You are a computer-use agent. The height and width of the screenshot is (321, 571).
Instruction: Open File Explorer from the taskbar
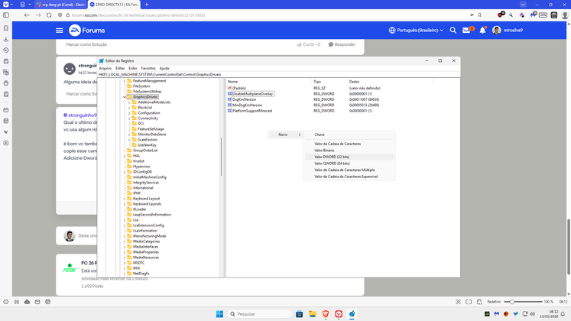point(312,314)
